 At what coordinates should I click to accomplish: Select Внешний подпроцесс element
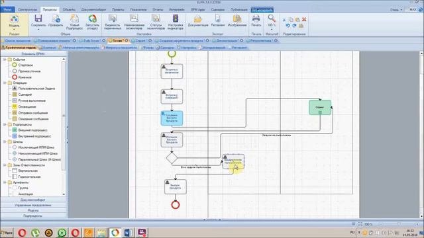tap(30, 130)
